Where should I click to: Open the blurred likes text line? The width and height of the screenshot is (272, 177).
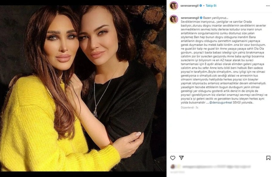(x=216, y=167)
